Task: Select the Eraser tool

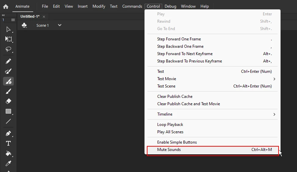Action: pyautogui.click(x=8, y=101)
